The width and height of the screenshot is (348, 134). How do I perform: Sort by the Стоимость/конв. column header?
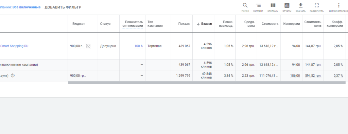313,24
